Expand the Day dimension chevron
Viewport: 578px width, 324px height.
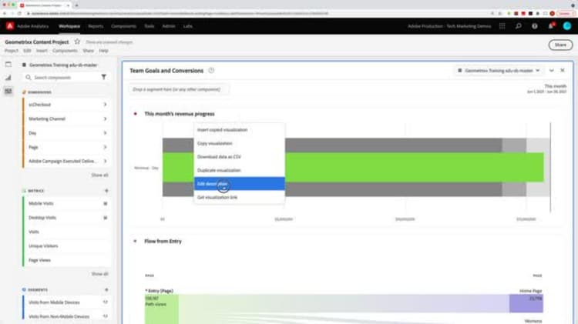(x=105, y=133)
